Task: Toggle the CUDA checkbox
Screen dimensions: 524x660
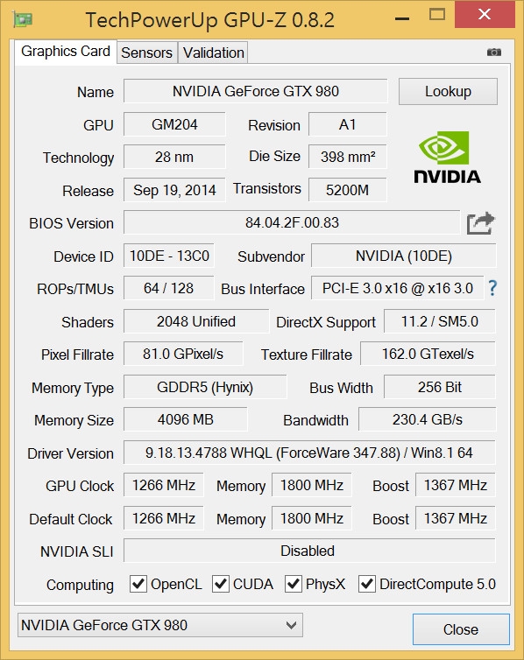Action: tap(220, 584)
